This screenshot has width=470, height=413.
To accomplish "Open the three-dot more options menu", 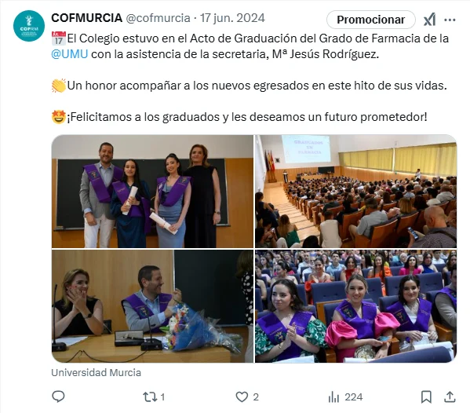I will tap(450, 20).
